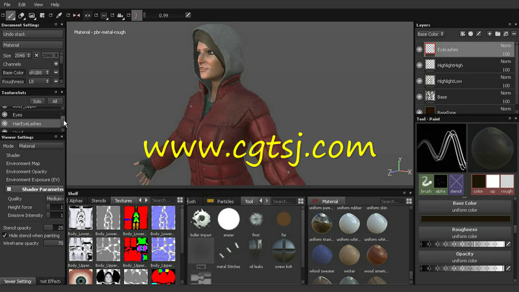The image size is (519, 292).
Task: Add an effect using the Layers sparkle icon
Action: click(x=463, y=34)
